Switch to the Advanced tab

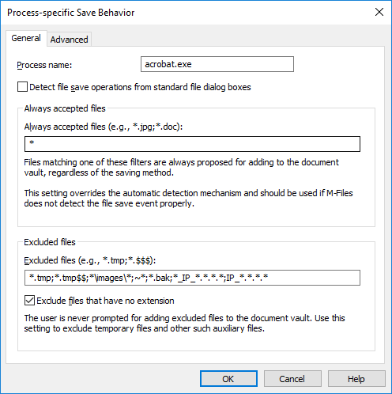[69, 40]
